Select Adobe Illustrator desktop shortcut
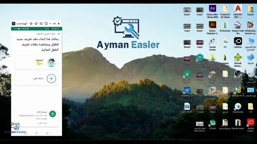Image resolution: width=257 pixels, height=144 pixels. click(x=212, y=28)
